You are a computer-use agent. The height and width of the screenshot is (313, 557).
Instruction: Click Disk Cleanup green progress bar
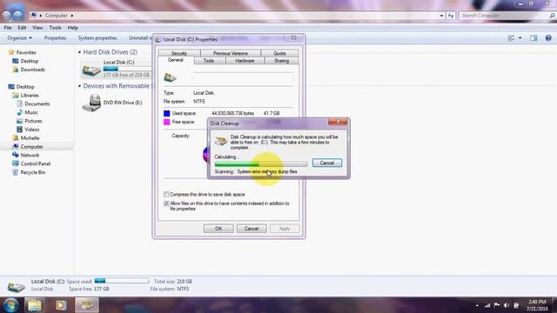pos(261,164)
